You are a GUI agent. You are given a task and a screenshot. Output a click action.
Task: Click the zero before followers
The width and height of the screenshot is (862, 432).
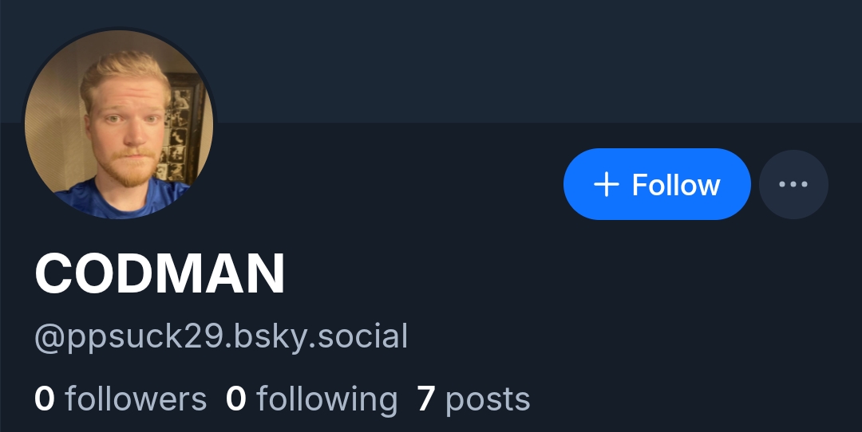pos(45,399)
